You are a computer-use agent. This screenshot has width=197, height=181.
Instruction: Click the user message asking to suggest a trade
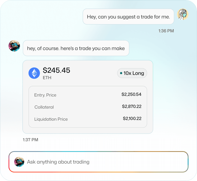coord(128,17)
